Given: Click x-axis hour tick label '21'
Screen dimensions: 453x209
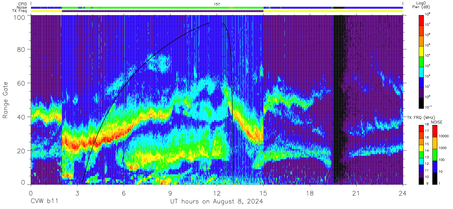Looking at the screenshot, I should pos(356,193).
